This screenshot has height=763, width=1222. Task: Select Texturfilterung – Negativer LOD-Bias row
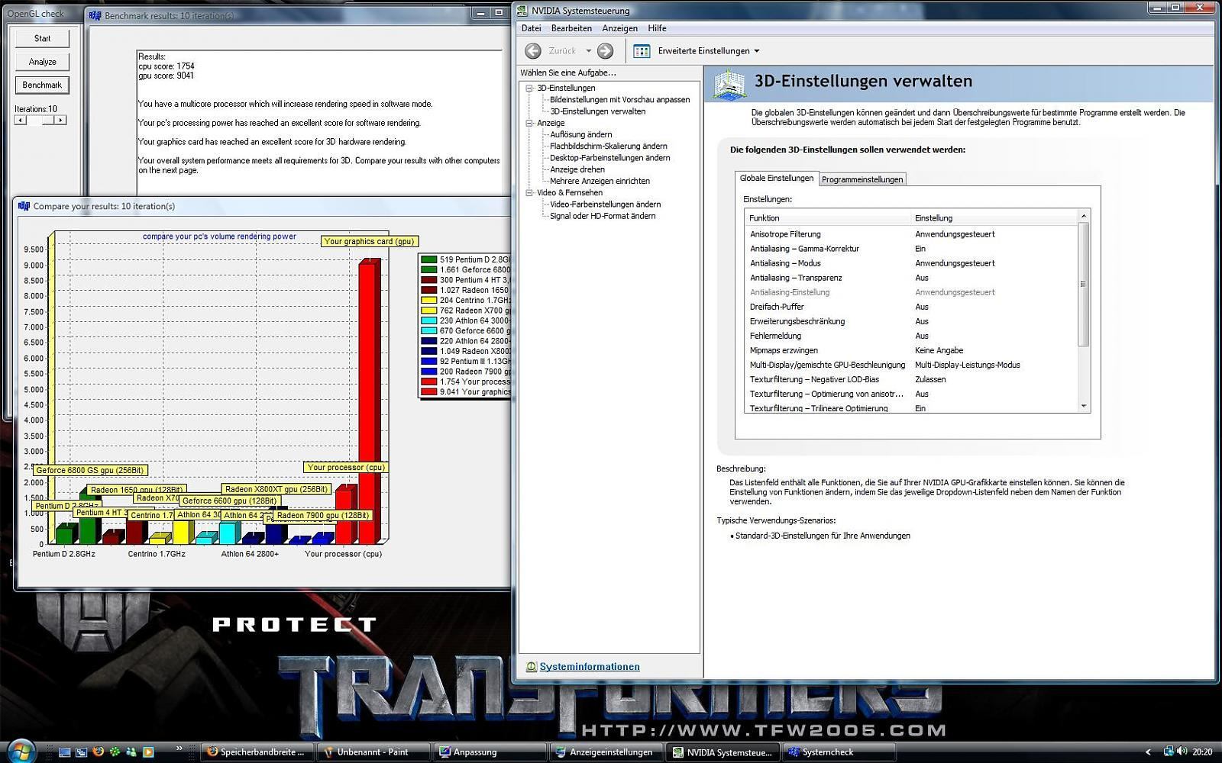pyautogui.click(x=911, y=379)
